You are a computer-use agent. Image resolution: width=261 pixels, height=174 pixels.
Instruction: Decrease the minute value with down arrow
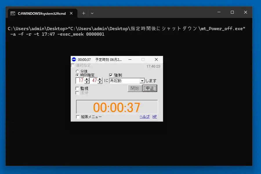click(100, 82)
